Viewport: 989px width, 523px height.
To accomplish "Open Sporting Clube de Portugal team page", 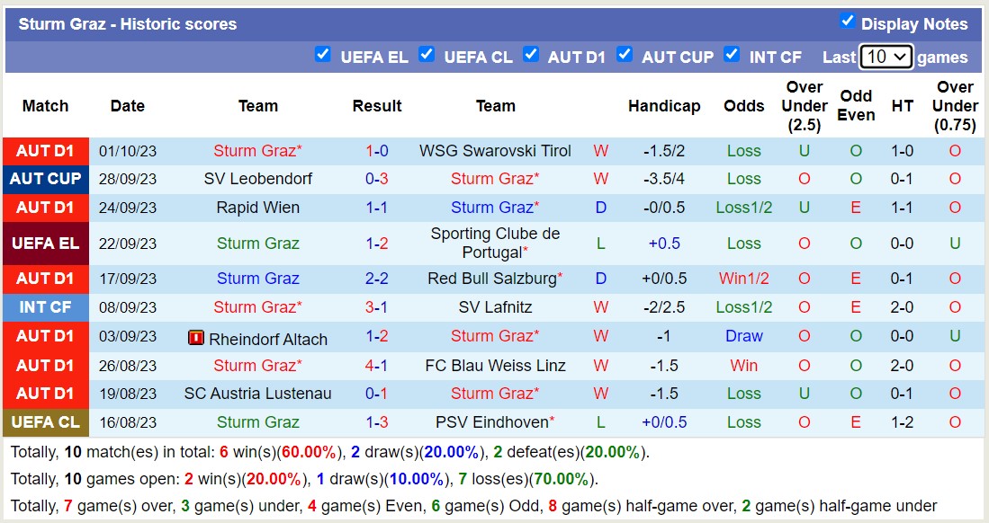I will tap(495, 243).
